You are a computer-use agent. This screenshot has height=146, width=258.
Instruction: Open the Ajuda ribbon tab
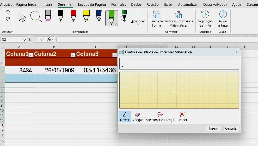[237, 4]
